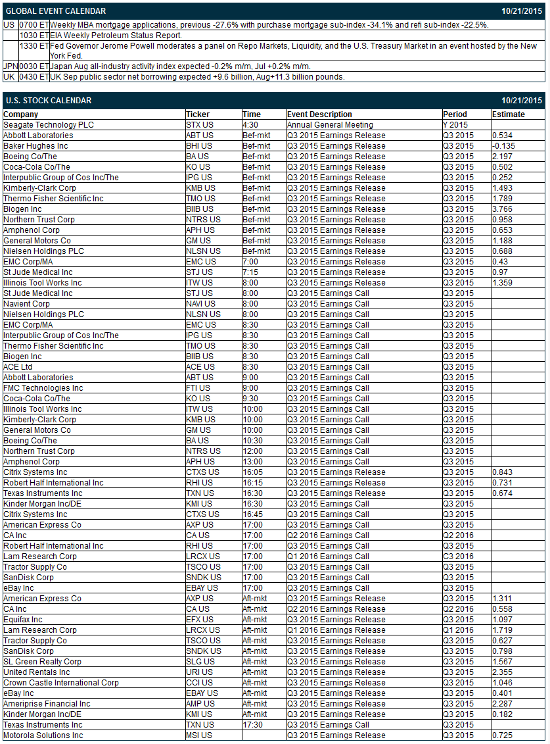Click the JPN country code cell
Image resolution: width=550 pixels, height=744 pixels.
11,66
